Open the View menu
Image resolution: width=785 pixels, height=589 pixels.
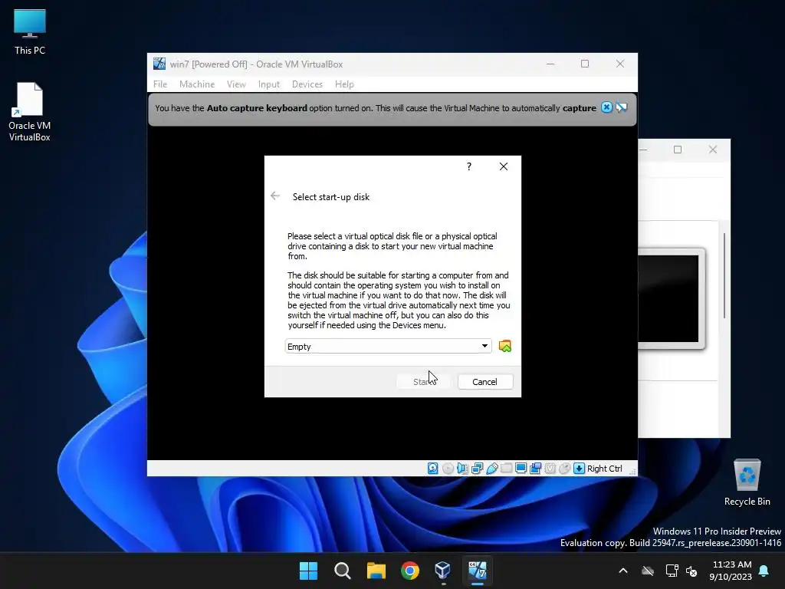236,84
